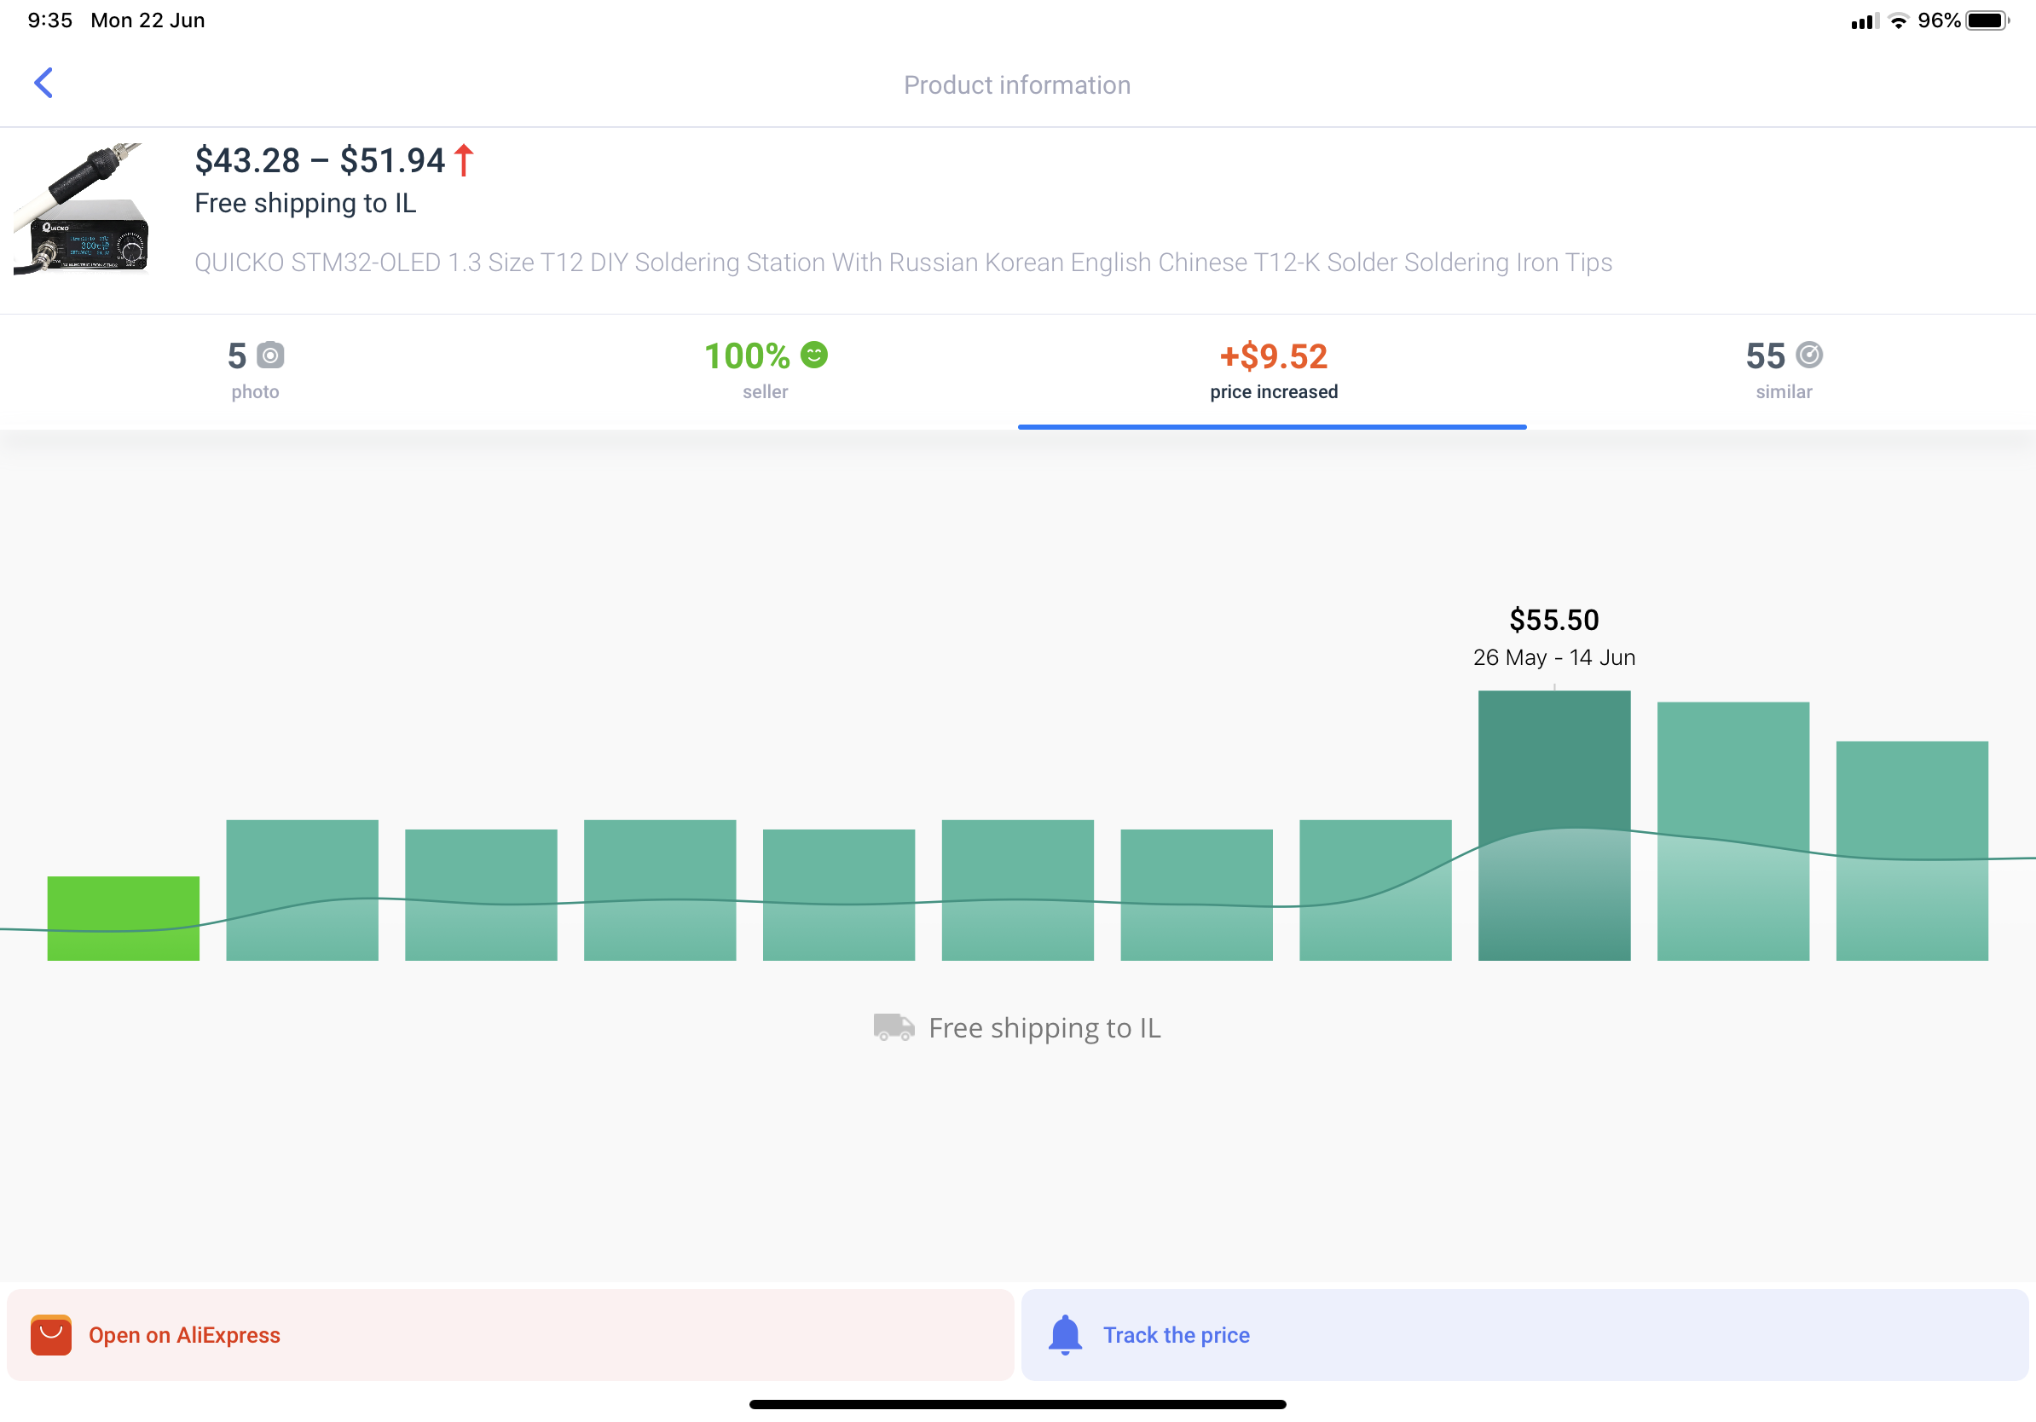The height and width of the screenshot is (1422, 2036).
Task: Tap the red price increase arrow
Action: click(x=464, y=160)
